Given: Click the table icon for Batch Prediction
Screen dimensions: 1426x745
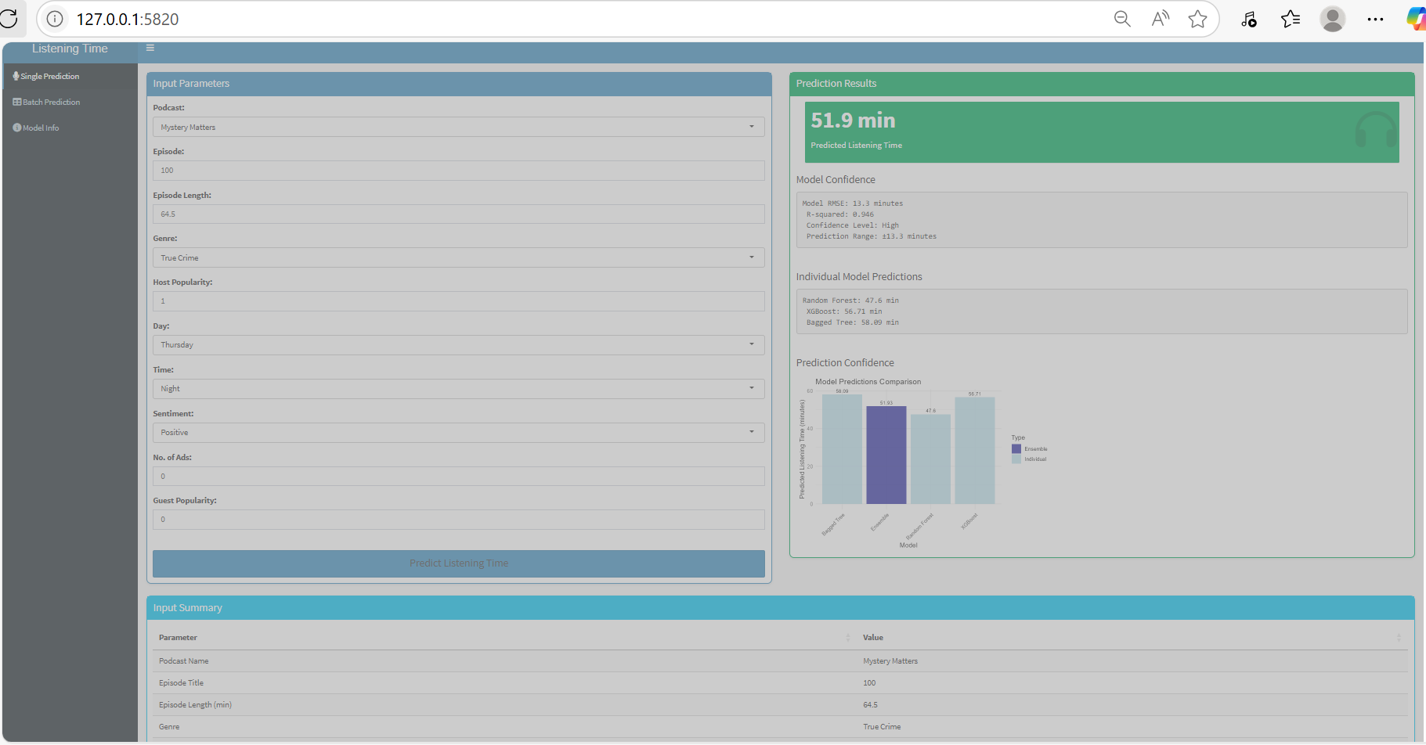Looking at the screenshot, I should point(16,102).
